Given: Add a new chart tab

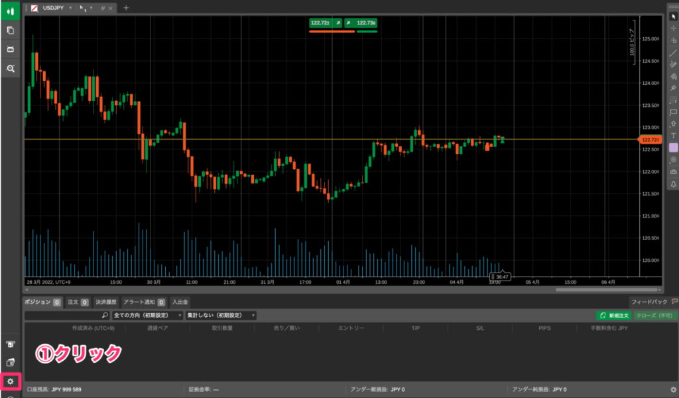Looking at the screenshot, I should tap(126, 8).
